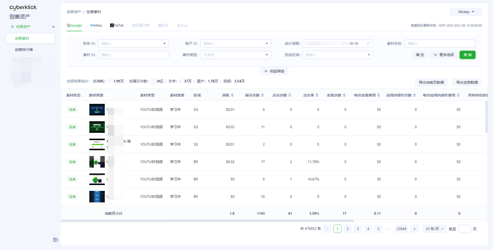Switch to the Meta tab
The width and height of the screenshot is (493, 250).
pos(96,25)
